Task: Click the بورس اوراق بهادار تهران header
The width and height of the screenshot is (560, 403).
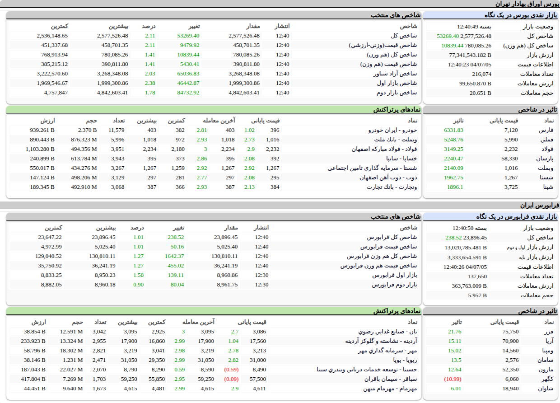Action: click(x=527, y=4)
